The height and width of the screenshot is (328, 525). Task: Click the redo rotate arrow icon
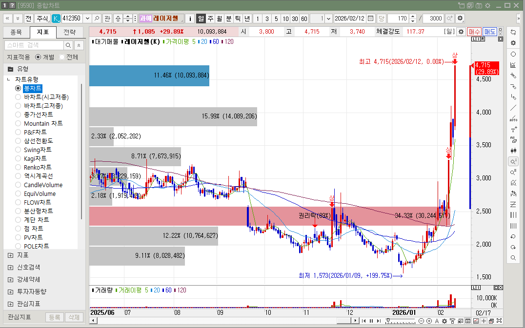pos(513,247)
